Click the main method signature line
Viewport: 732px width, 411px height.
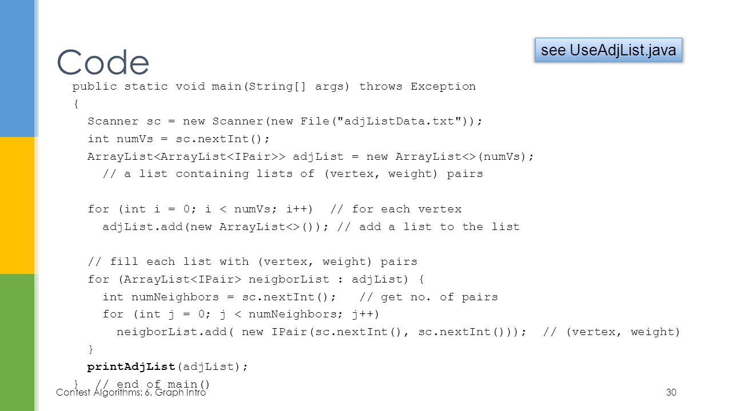click(x=274, y=87)
